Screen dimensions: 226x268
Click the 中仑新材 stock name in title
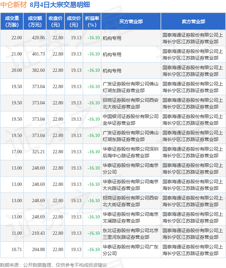(x=13, y=5)
